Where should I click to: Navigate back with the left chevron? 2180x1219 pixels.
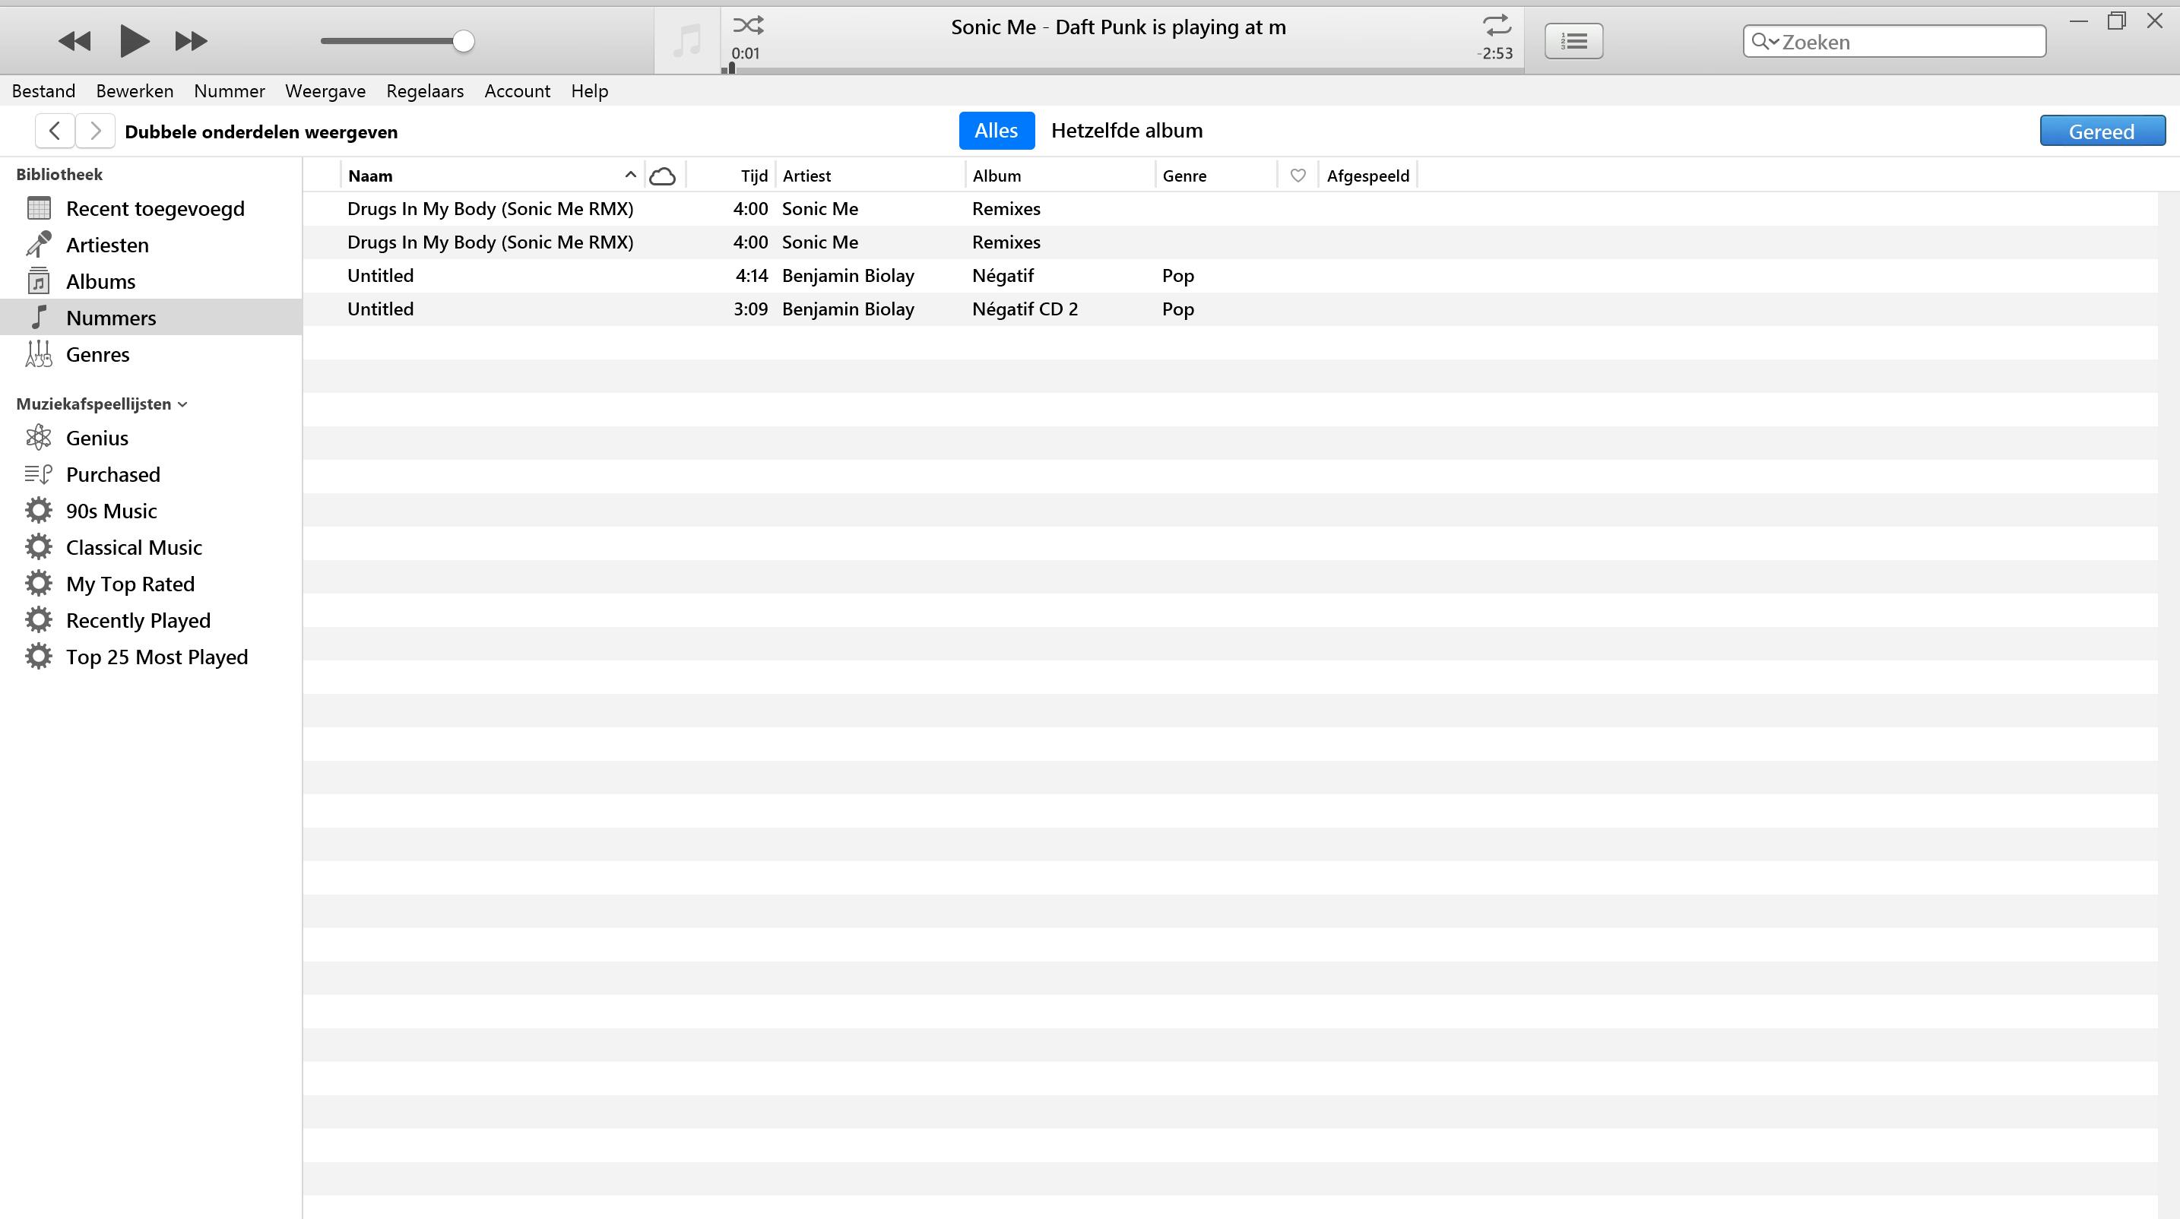[55, 131]
